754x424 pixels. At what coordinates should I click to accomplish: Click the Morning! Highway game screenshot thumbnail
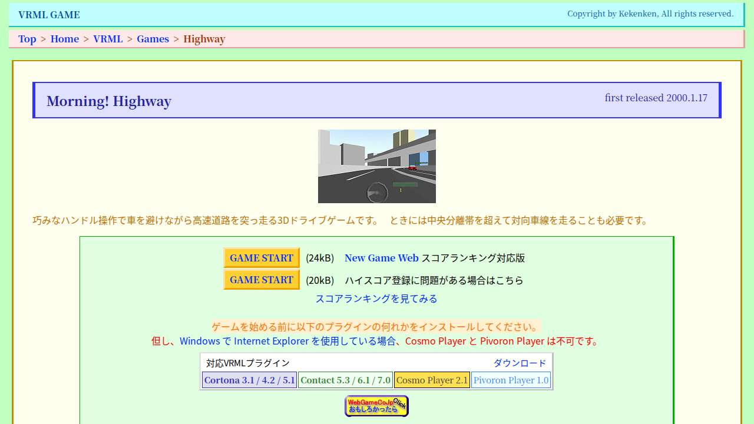(377, 166)
